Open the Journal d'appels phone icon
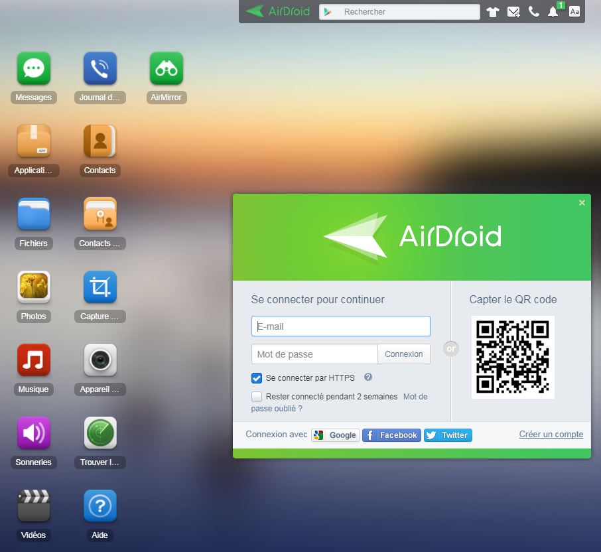This screenshot has width=601, height=552. click(100, 68)
